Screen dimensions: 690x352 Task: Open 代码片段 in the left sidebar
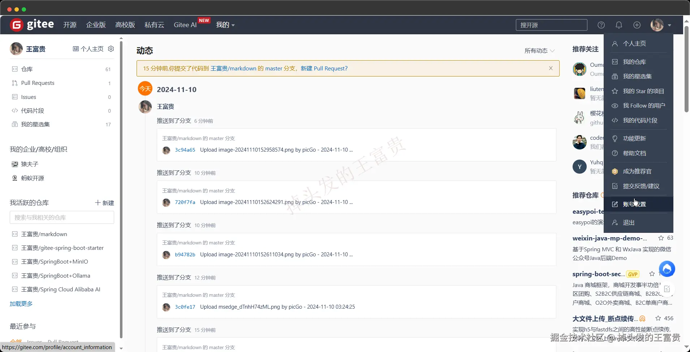pos(61,110)
